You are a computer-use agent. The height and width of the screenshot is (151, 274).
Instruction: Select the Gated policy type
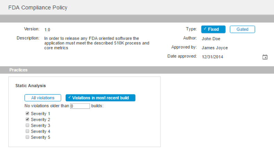pos(242,30)
